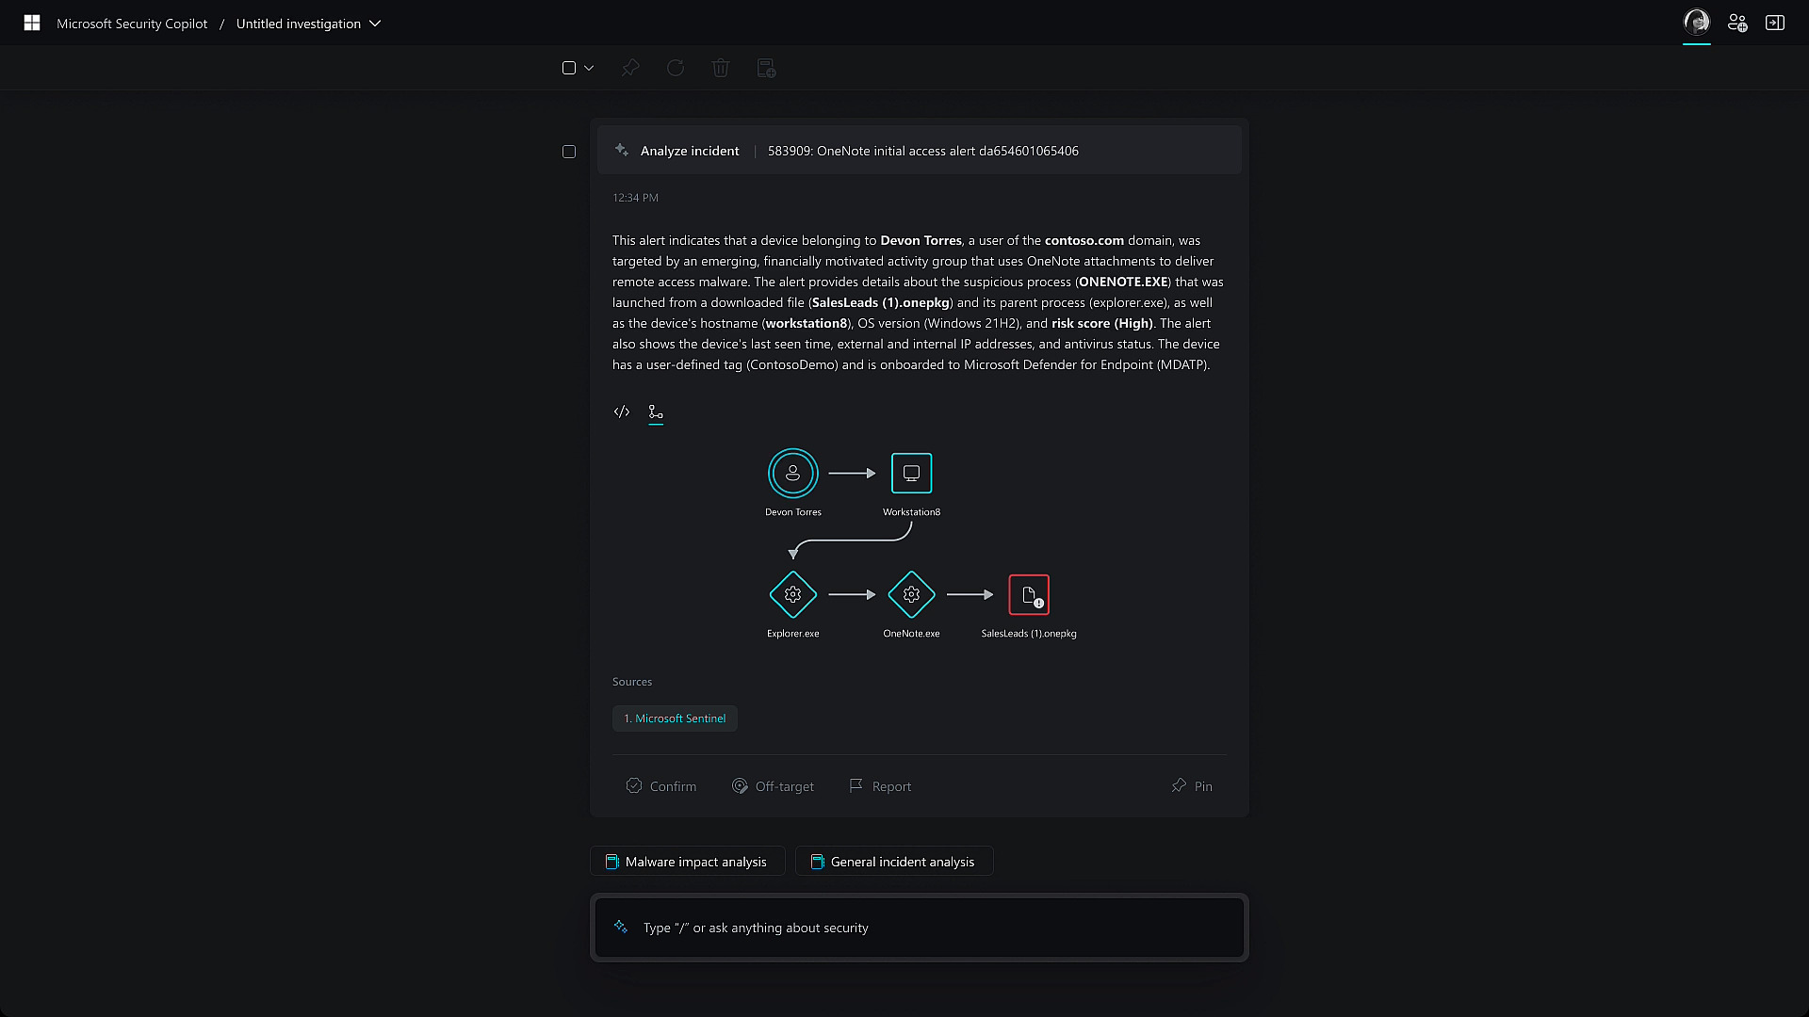Select the Malware impact analysis suggestion

[x=687, y=861]
